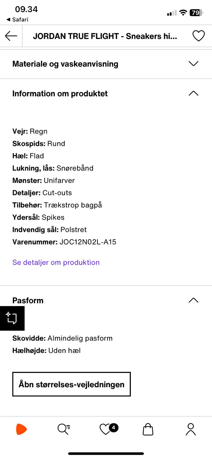Screen dimensions: 212x459
Task: Tap the home indicator bar at bottom
Action: [106, 454]
